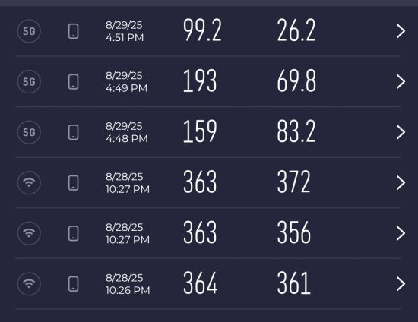The image size is (418, 322).
Task: Click the phone device icon in the 10:26 PM row
Action: click(x=73, y=284)
